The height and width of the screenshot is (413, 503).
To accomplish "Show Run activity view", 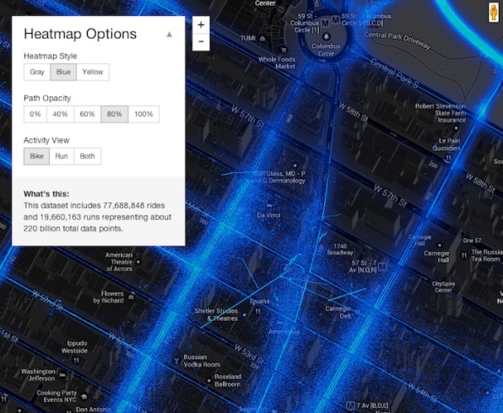I will pyautogui.click(x=62, y=156).
